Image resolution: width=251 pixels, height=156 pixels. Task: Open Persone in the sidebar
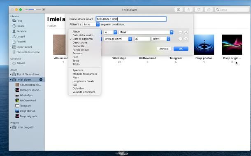(x=21, y=31)
